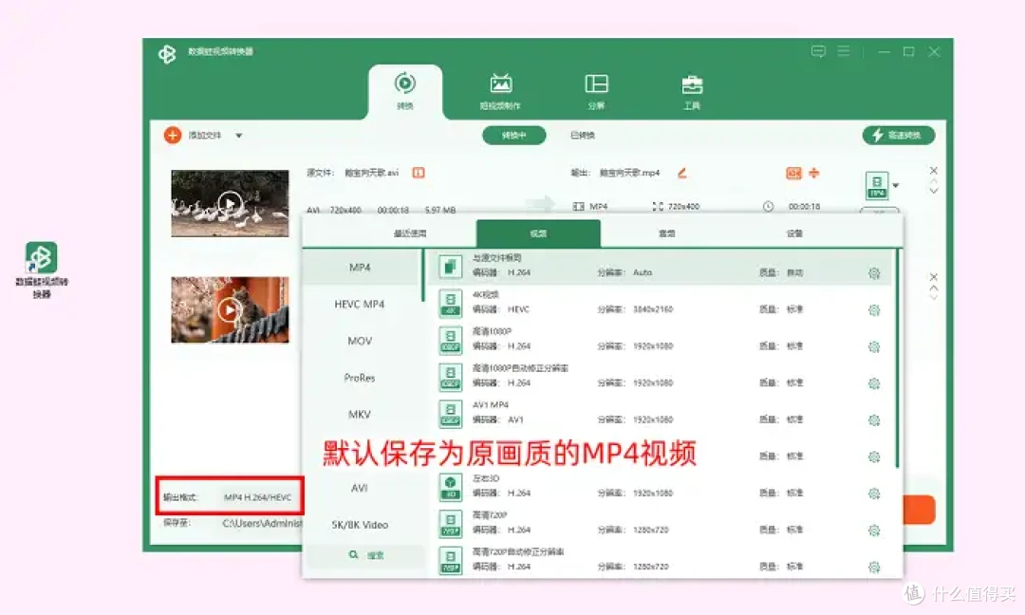Image resolution: width=1025 pixels, height=615 pixels.
Task: Open the output format field MP4 H.264/HEVC
Action: [x=257, y=497]
